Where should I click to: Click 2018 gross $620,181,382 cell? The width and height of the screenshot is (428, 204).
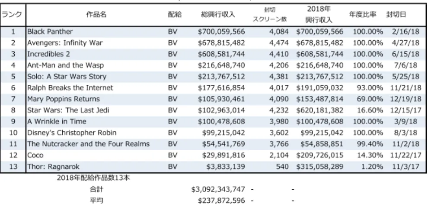(x=319, y=110)
